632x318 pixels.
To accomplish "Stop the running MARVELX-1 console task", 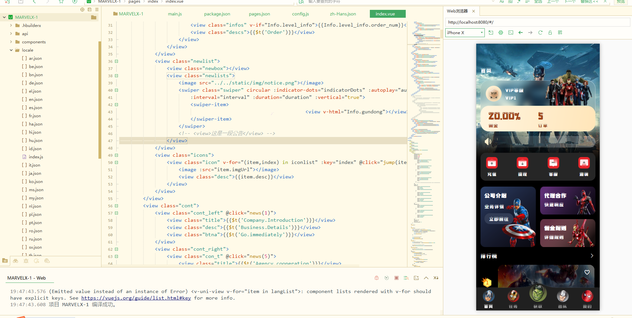I will tap(397, 278).
